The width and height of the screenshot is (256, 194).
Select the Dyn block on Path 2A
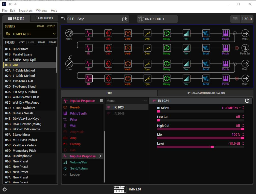(147, 64)
